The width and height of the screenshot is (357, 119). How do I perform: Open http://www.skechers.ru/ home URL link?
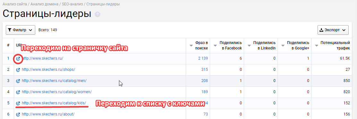pos(42,58)
